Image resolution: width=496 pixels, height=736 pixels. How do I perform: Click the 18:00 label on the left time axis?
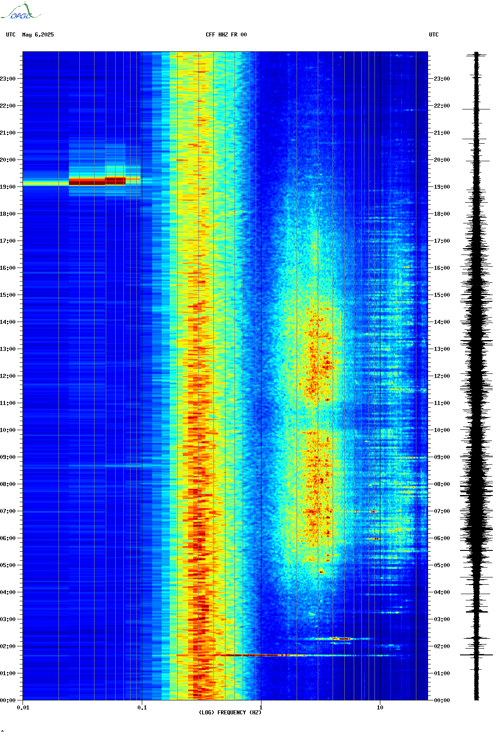coord(8,214)
